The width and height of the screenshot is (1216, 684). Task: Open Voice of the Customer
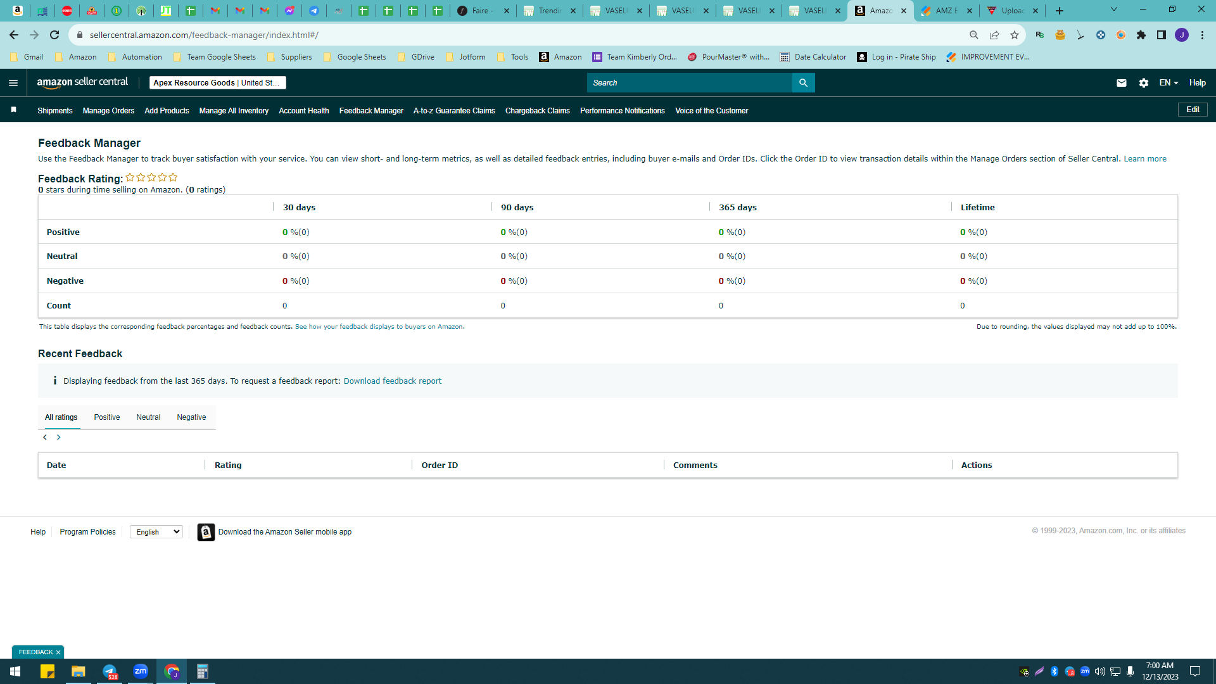tap(712, 111)
